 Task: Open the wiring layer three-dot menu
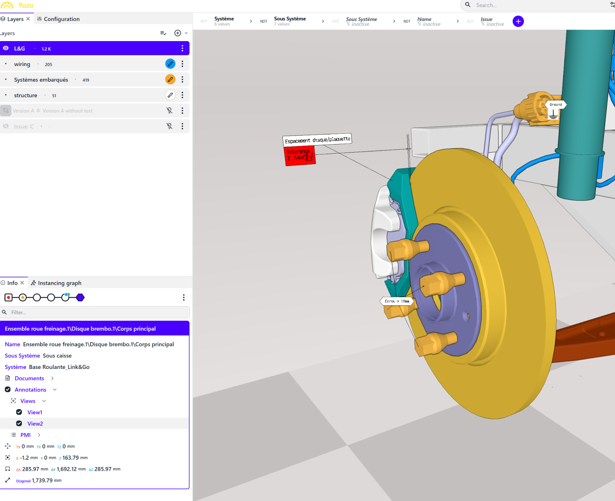[182, 64]
